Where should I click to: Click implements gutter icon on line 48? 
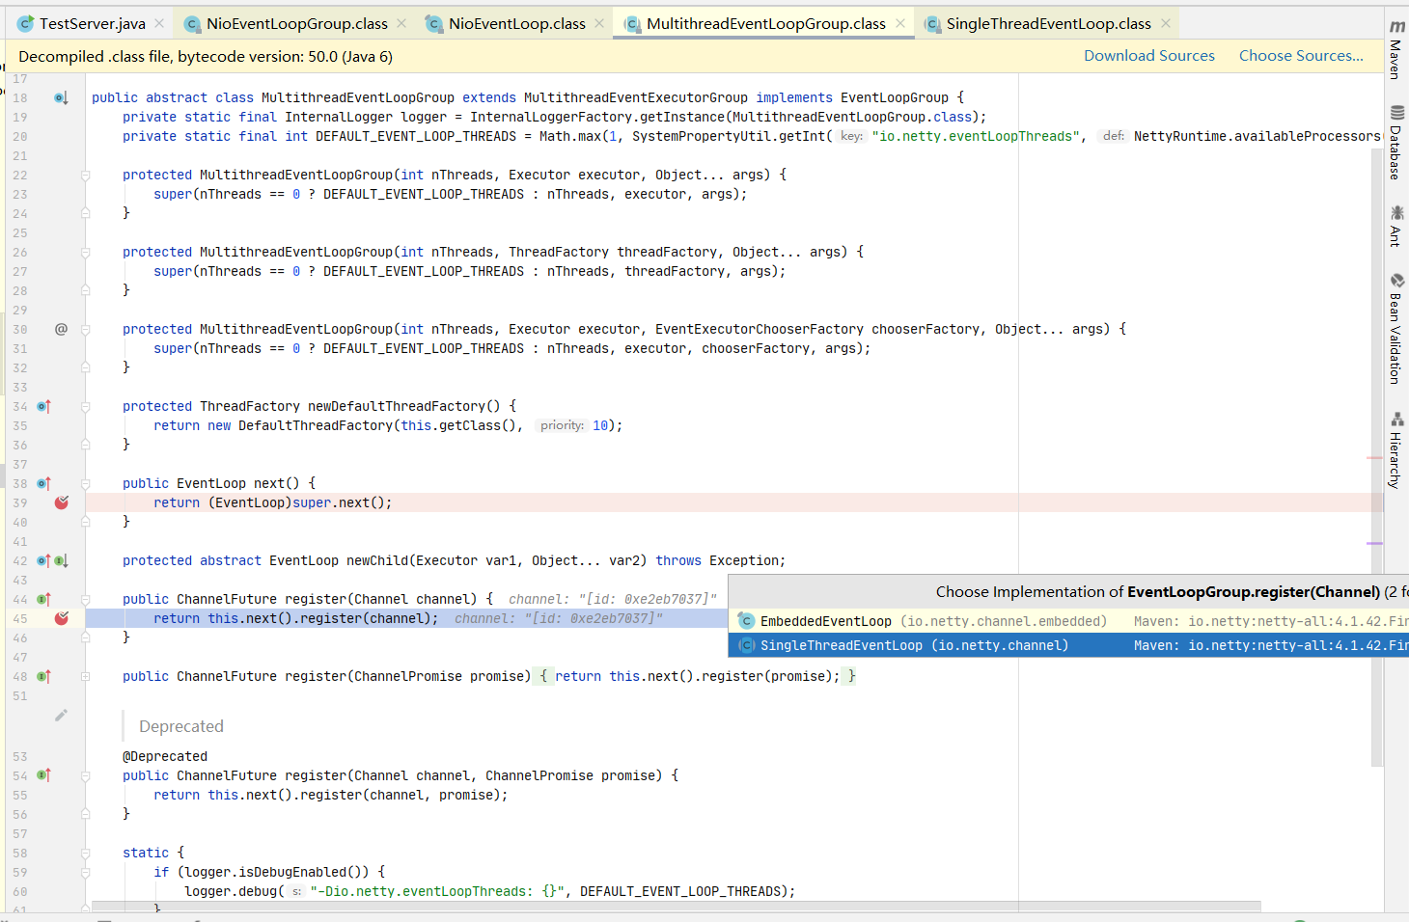point(43,676)
